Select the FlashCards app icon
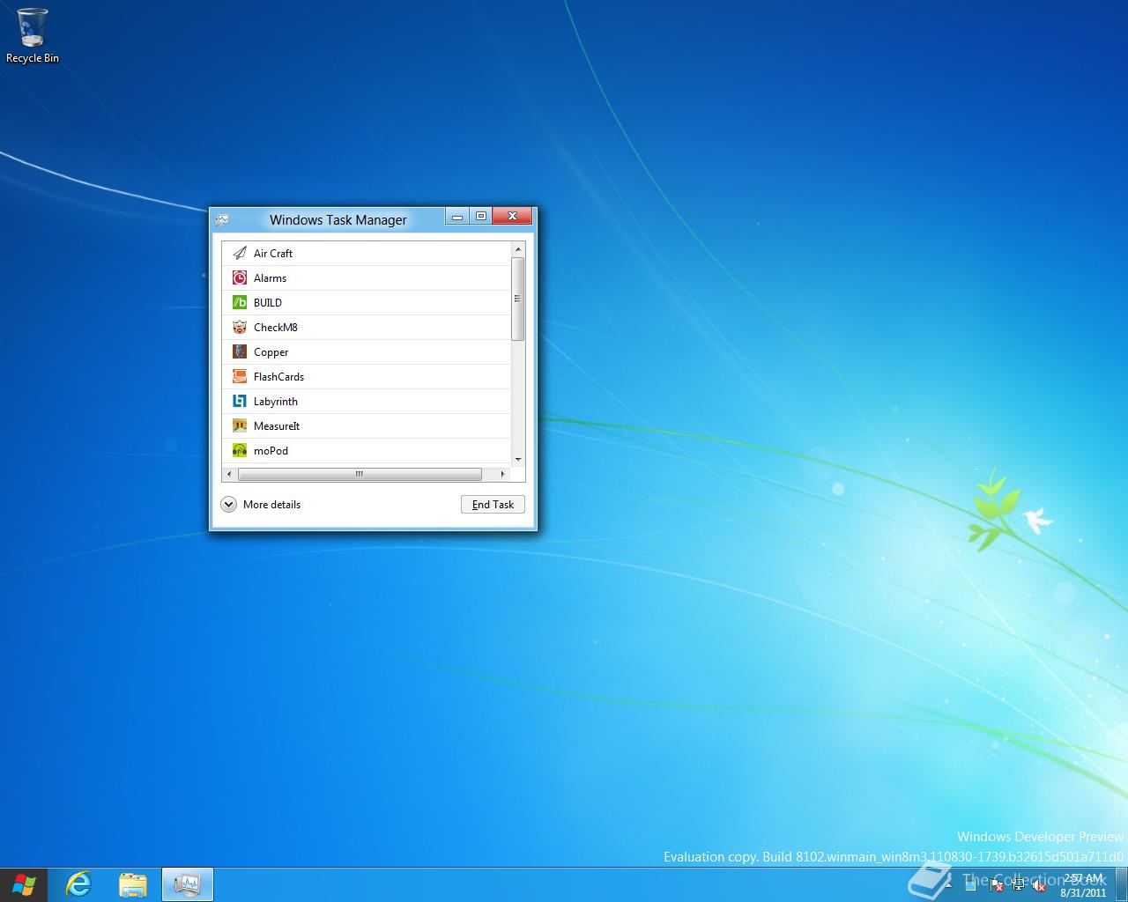The width and height of the screenshot is (1128, 902). (x=239, y=376)
